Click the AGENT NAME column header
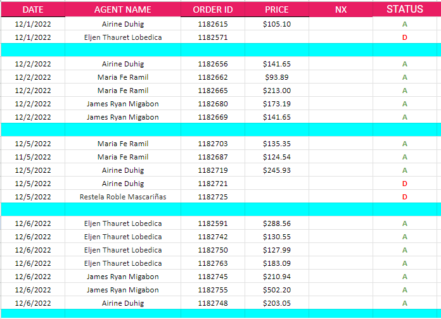The height and width of the screenshot is (319, 441). 122,9
